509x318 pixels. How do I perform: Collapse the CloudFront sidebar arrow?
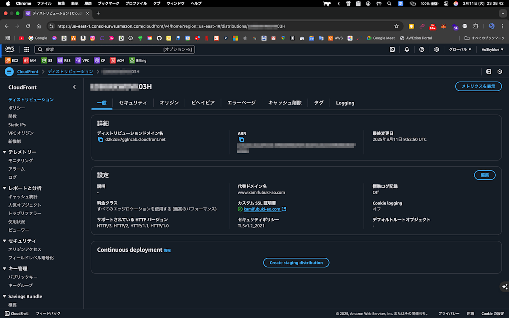point(74,87)
